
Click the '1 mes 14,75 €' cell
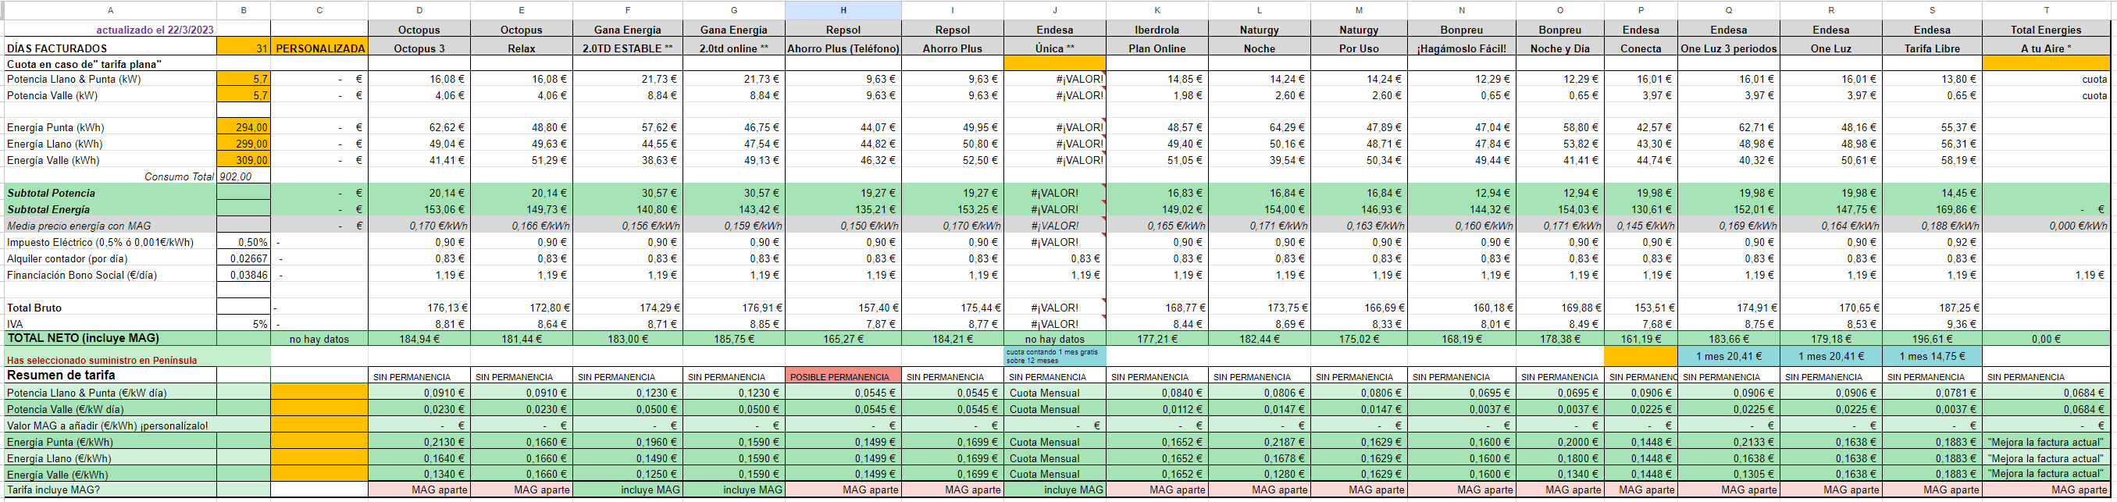pyautogui.click(x=1932, y=356)
